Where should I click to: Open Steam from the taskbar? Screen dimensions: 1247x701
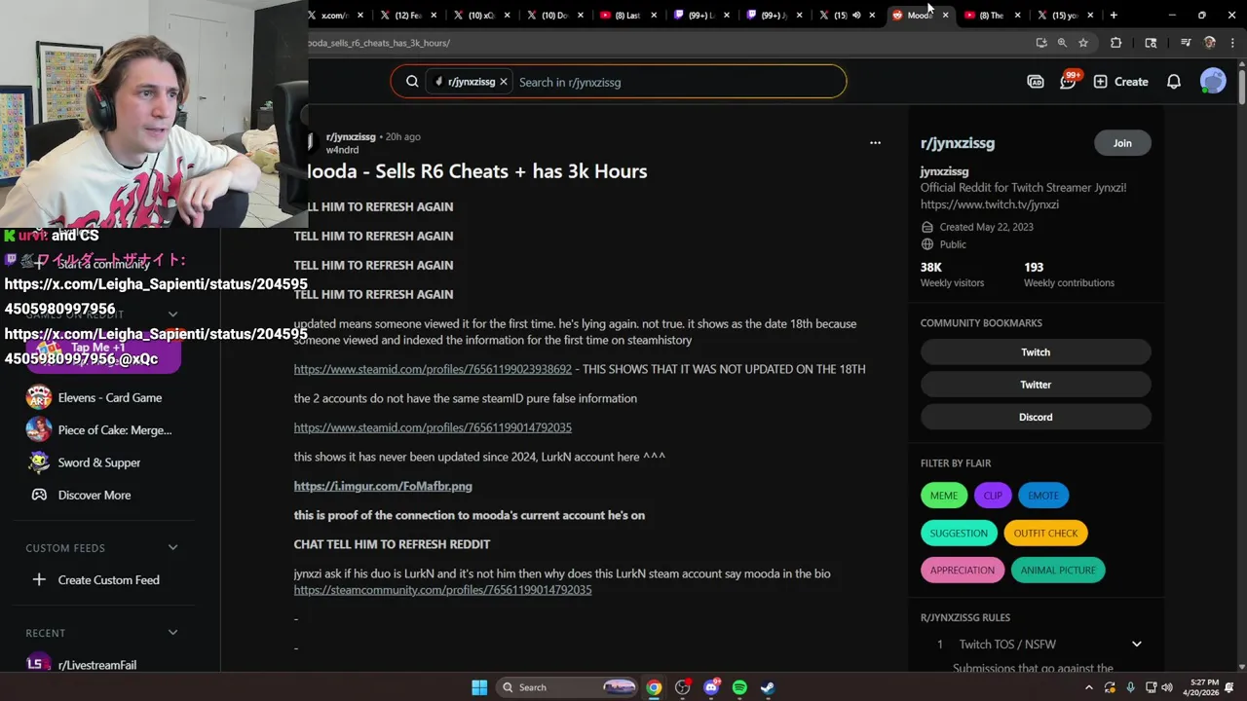(768, 687)
